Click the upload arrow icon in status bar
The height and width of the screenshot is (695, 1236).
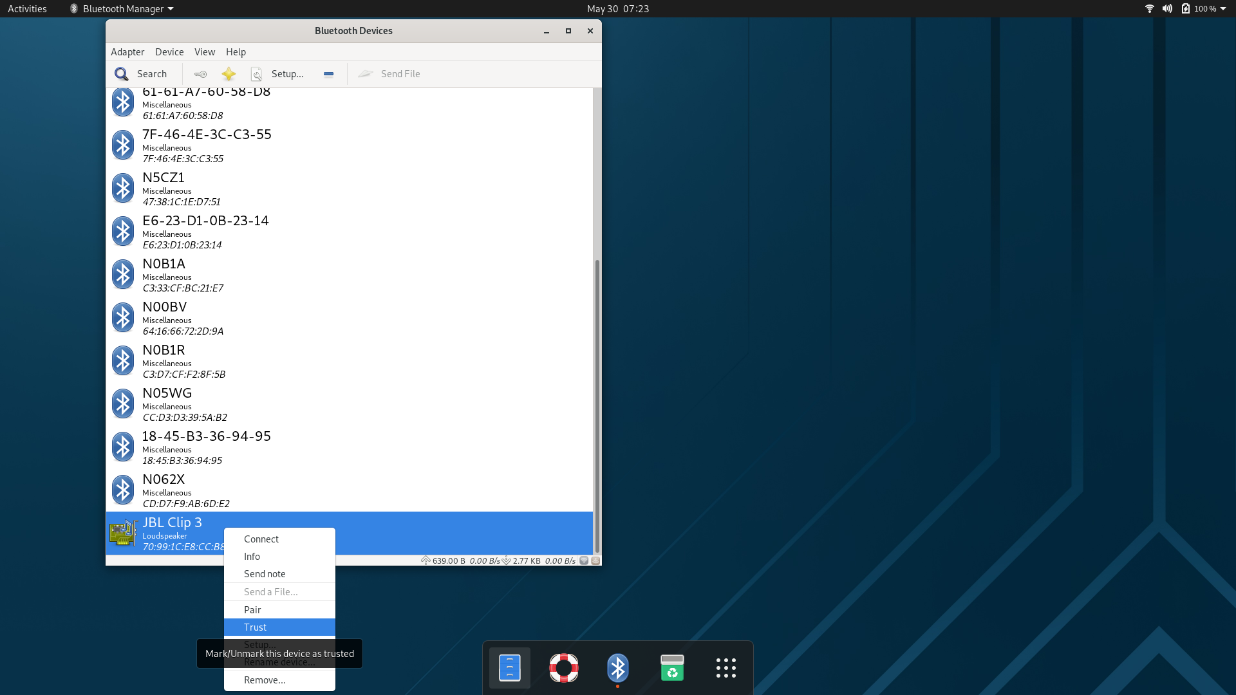point(426,561)
